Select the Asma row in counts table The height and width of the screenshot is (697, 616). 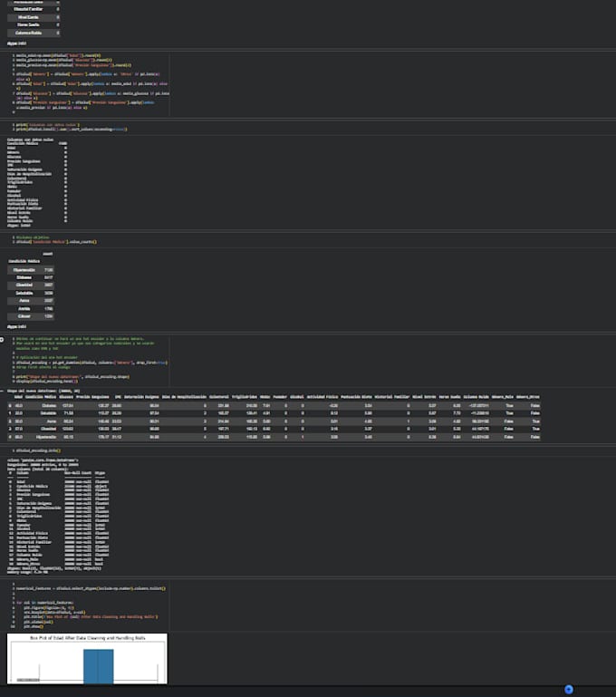pos(31,301)
